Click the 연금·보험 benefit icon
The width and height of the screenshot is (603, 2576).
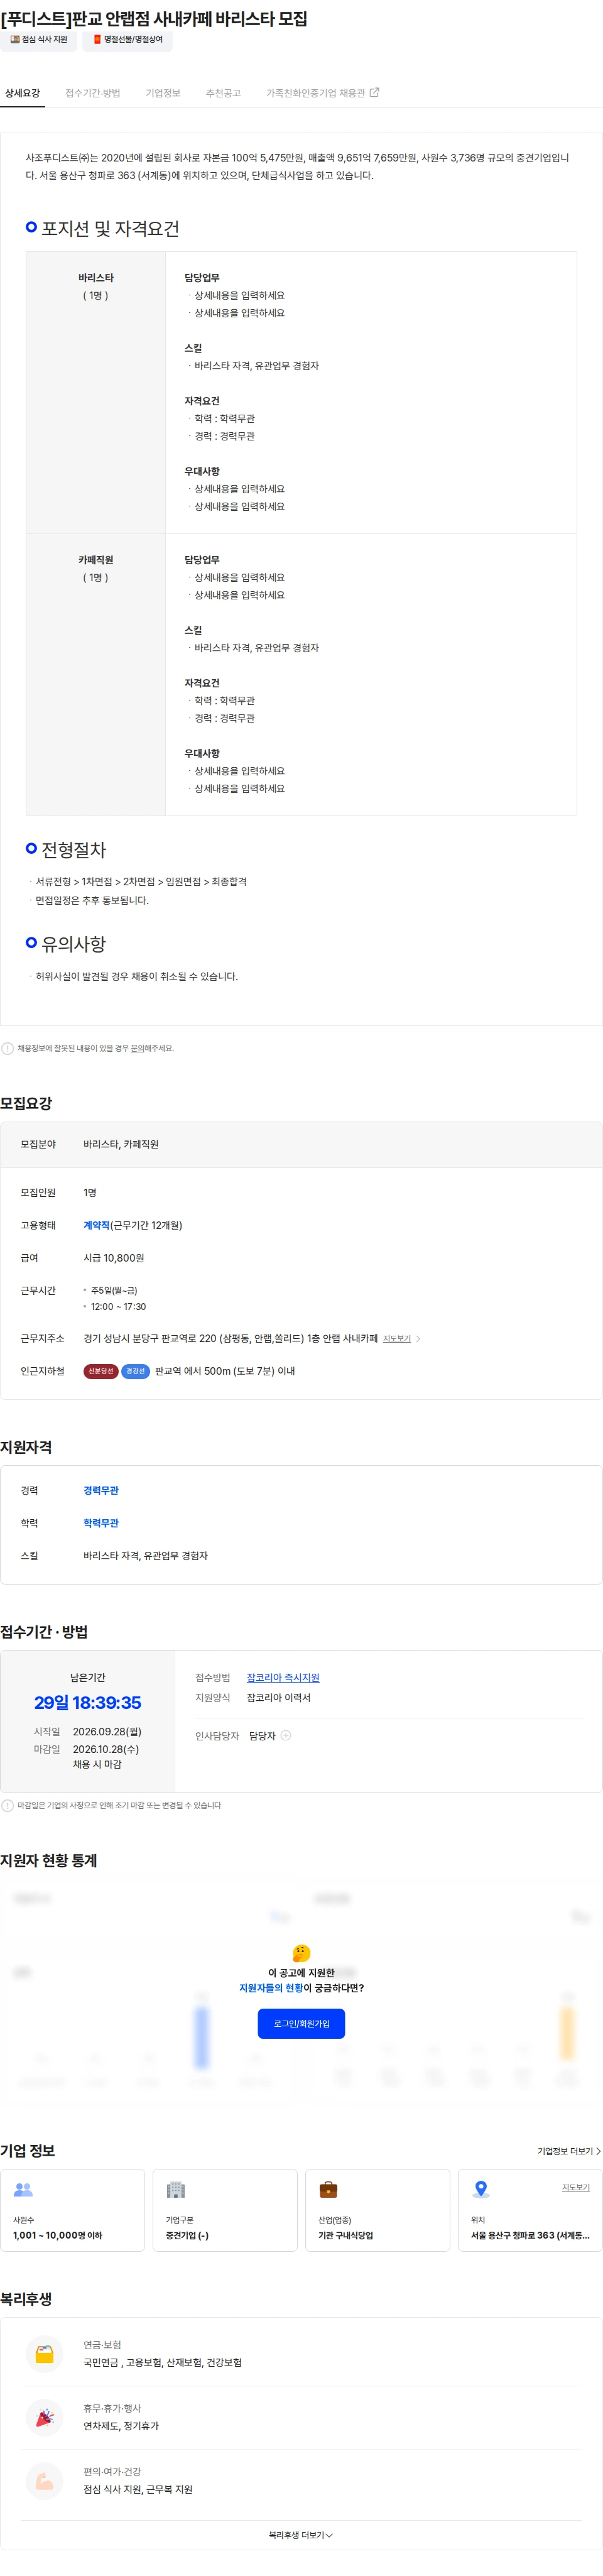44,2354
